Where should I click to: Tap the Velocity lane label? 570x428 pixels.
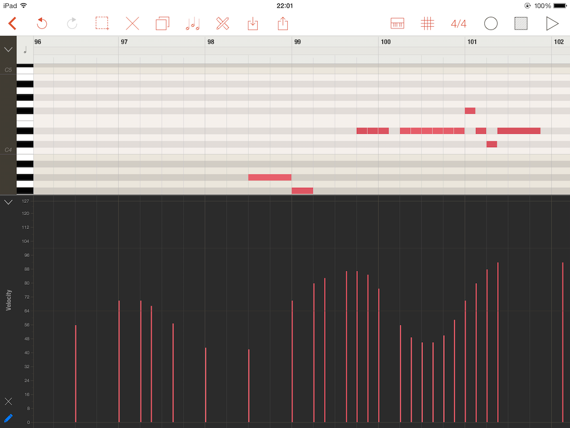pyautogui.click(x=9, y=300)
